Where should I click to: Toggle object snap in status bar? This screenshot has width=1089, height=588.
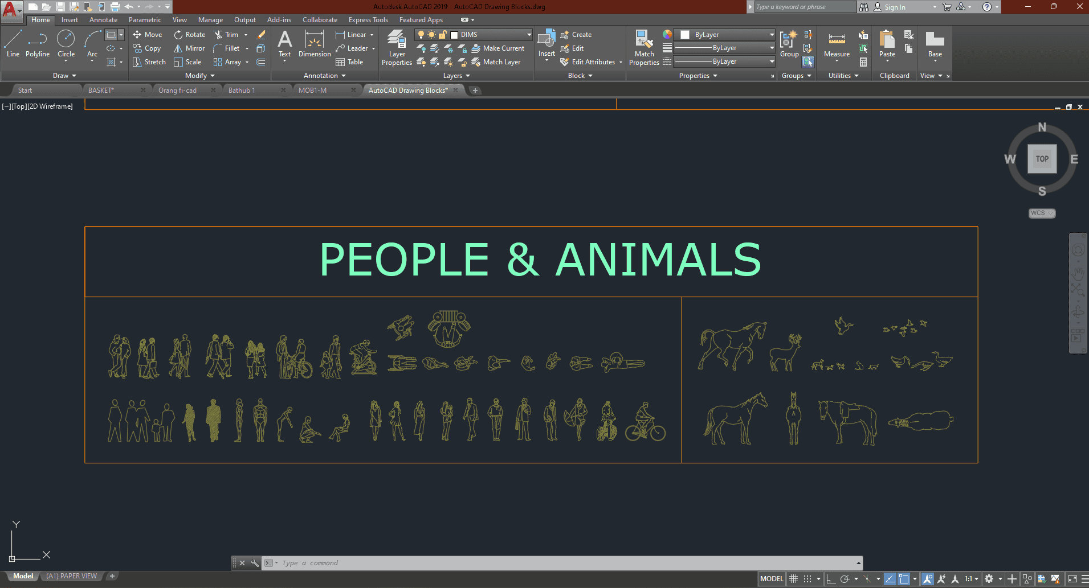[x=904, y=579]
